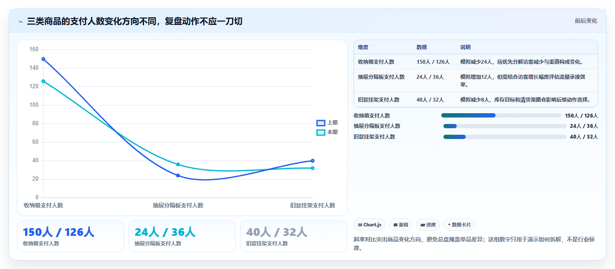The width and height of the screenshot is (615, 269).
Task: Click progress label 旧款挂架支付人数
Action: [374, 137]
